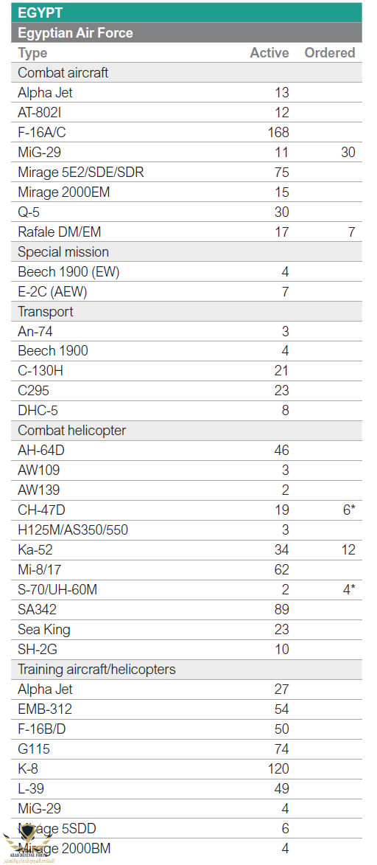Select the EGYPT header bar
The height and width of the screenshot is (865, 377).
click(187, 13)
